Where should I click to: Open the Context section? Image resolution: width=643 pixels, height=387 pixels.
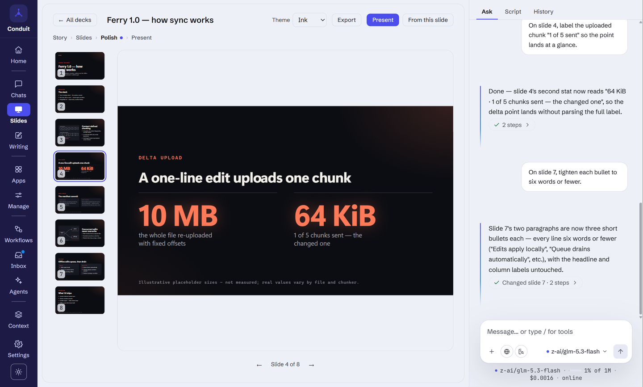[x=18, y=320]
